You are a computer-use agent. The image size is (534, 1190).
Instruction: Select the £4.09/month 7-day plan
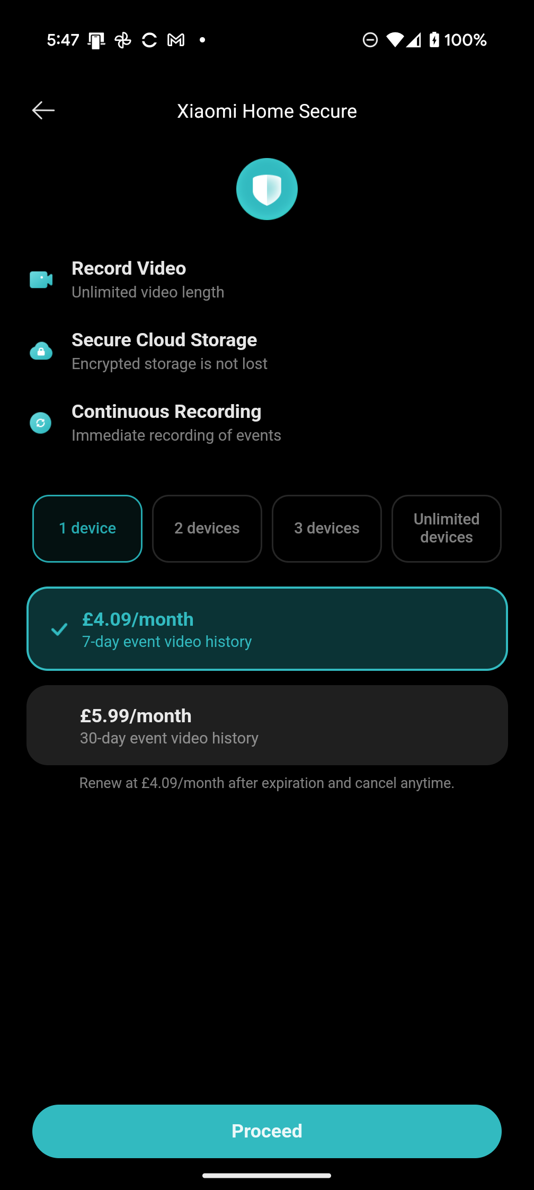pos(267,629)
